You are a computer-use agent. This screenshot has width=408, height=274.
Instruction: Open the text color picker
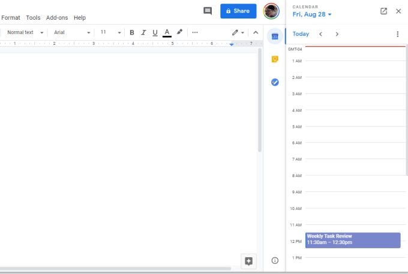167,33
